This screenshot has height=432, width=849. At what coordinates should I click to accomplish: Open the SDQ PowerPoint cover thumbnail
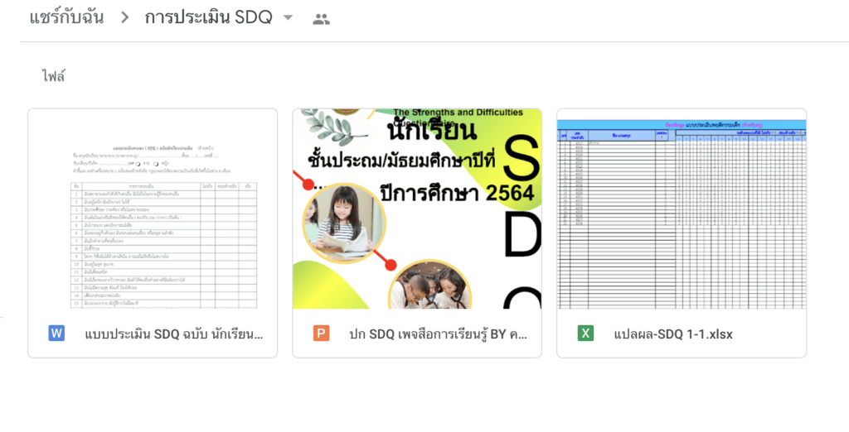click(417, 209)
